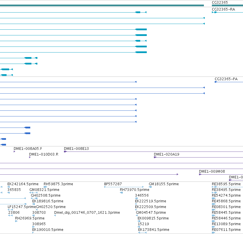This screenshot has height=234, width=243.
Task: Select the EK190010.5prime EST label
Action: point(48,230)
